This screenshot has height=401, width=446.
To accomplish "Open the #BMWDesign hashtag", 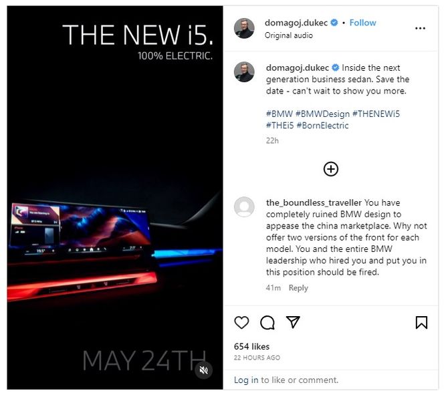I will pos(322,114).
